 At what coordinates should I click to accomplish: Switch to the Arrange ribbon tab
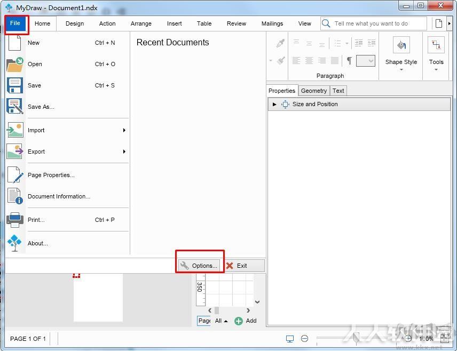(141, 23)
